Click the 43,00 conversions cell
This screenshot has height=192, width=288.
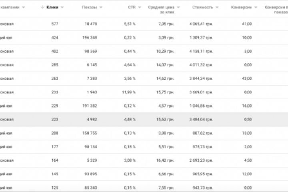(x=247, y=78)
